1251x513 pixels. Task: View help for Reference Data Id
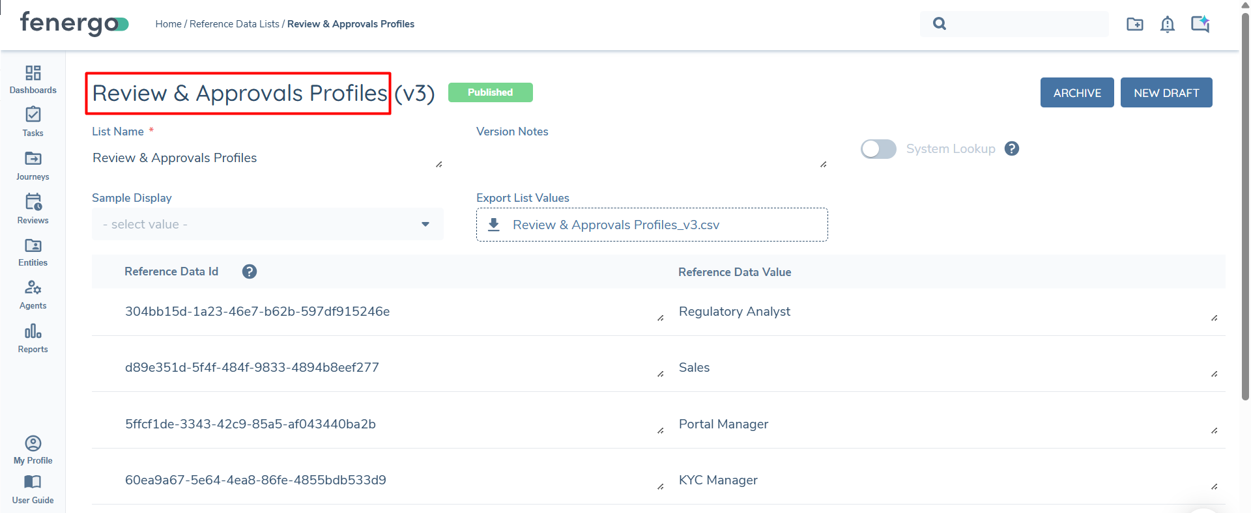pos(250,271)
